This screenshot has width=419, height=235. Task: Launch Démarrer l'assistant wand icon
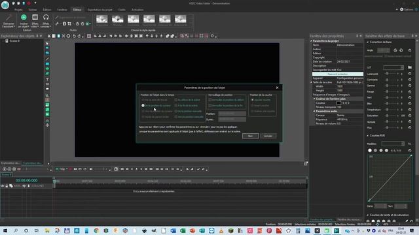click(x=9, y=18)
